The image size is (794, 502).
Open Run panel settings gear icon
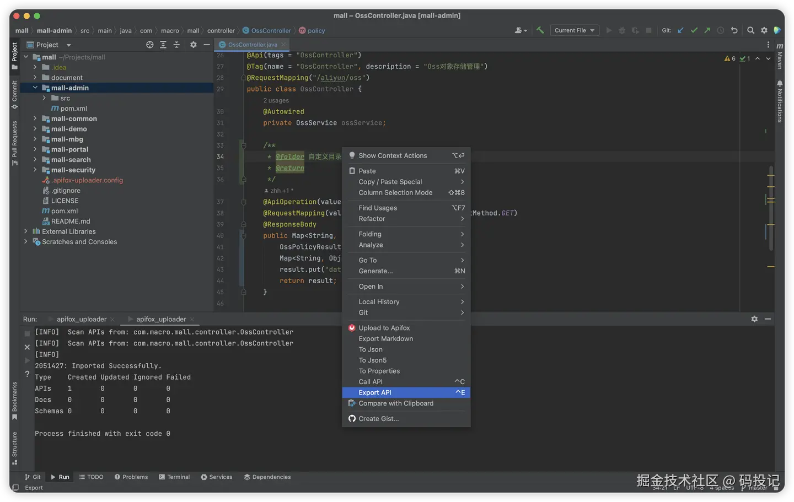pos(754,319)
